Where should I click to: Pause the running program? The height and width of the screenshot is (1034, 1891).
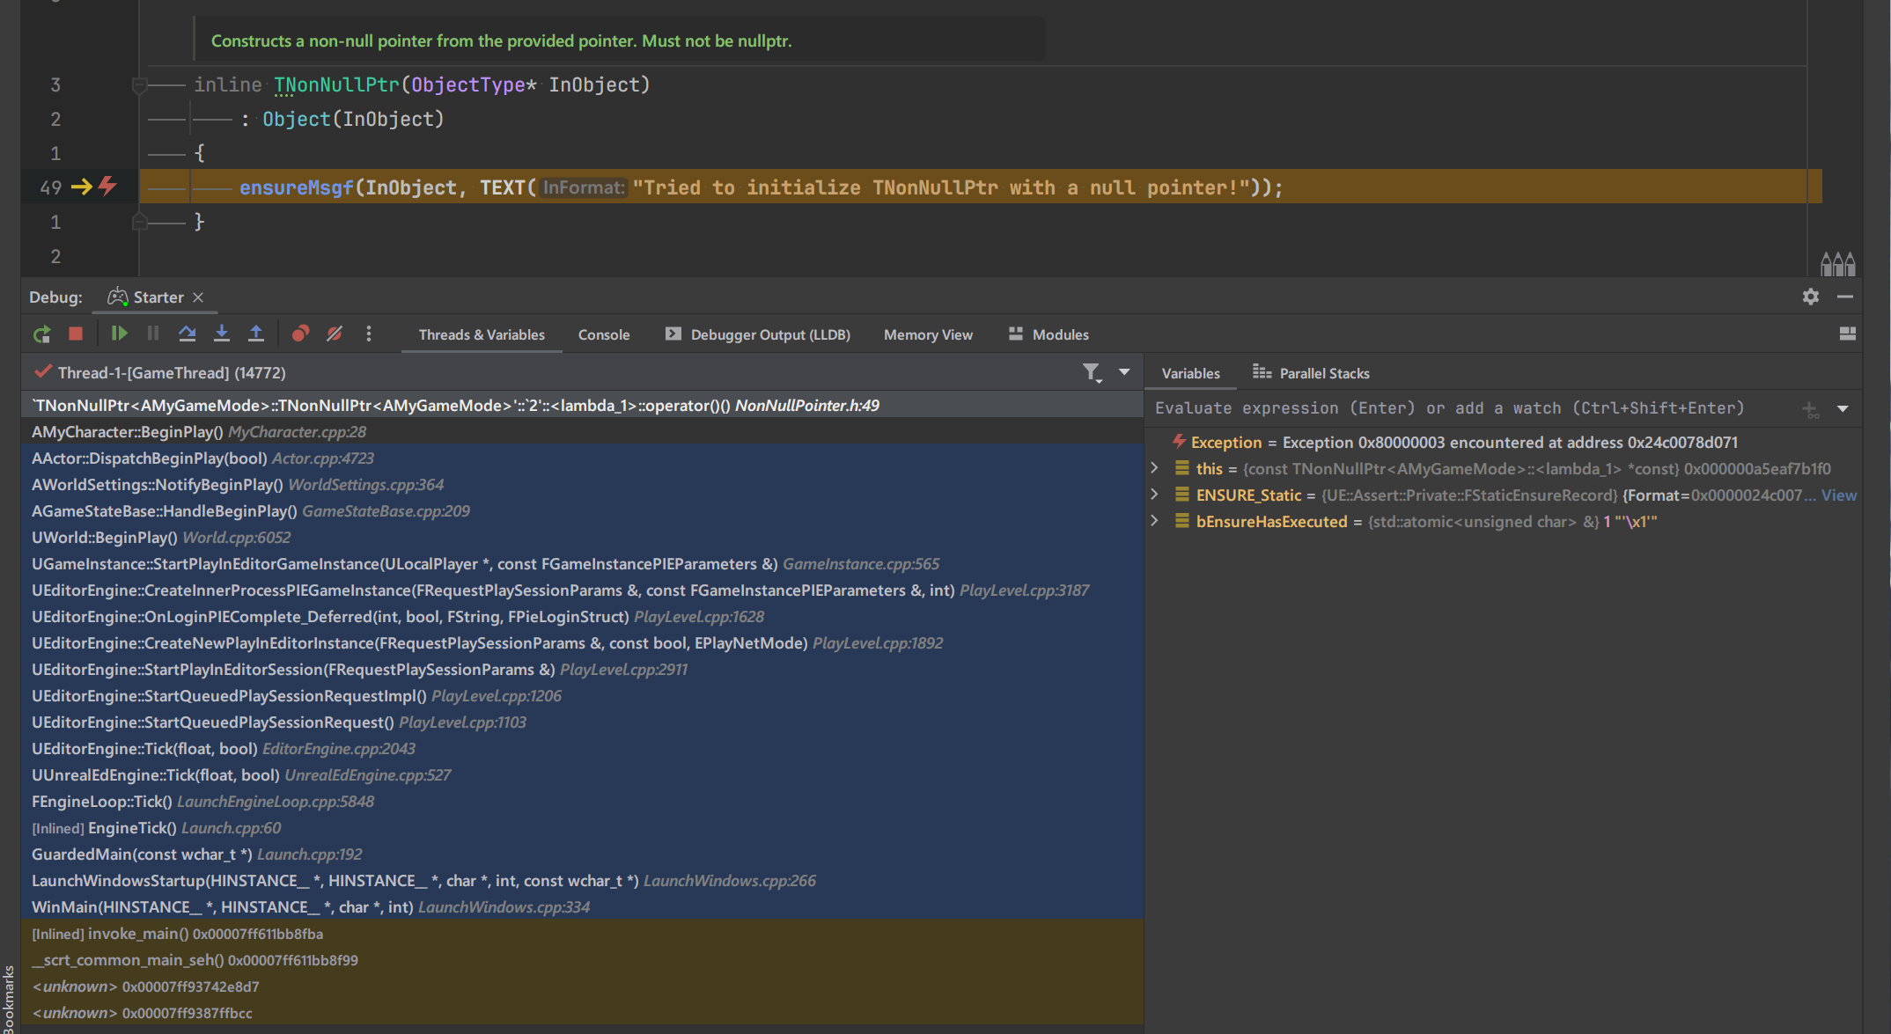[153, 334]
